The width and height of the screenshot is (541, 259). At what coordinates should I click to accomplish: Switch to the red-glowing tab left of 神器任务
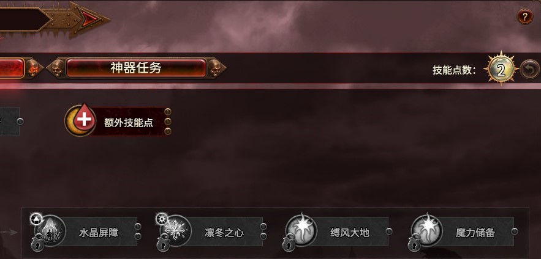point(12,68)
